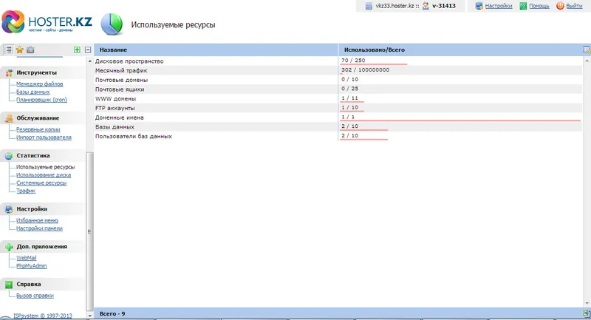The height and width of the screenshot is (320, 591).
Task: Click the pie chart resources icon
Action: (112, 24)
